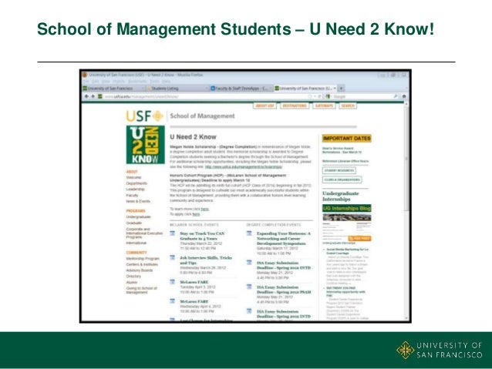Click the U Need 2 Know green logo

[146, 145]
